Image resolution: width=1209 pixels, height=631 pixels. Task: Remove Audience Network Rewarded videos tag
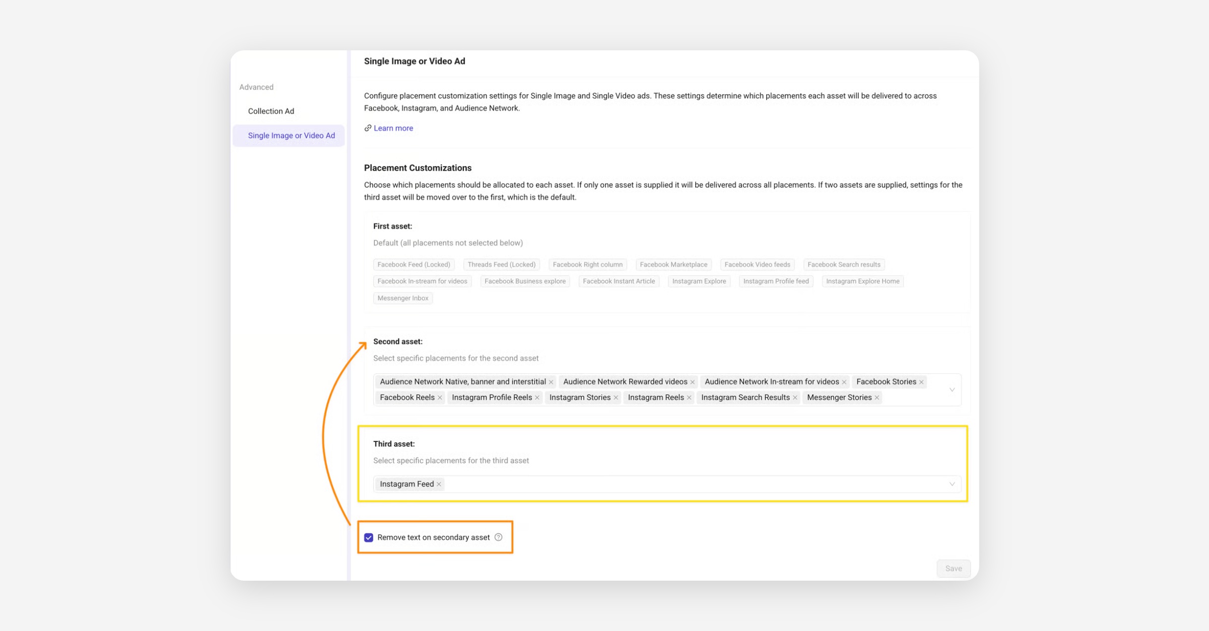pos(692,382)
